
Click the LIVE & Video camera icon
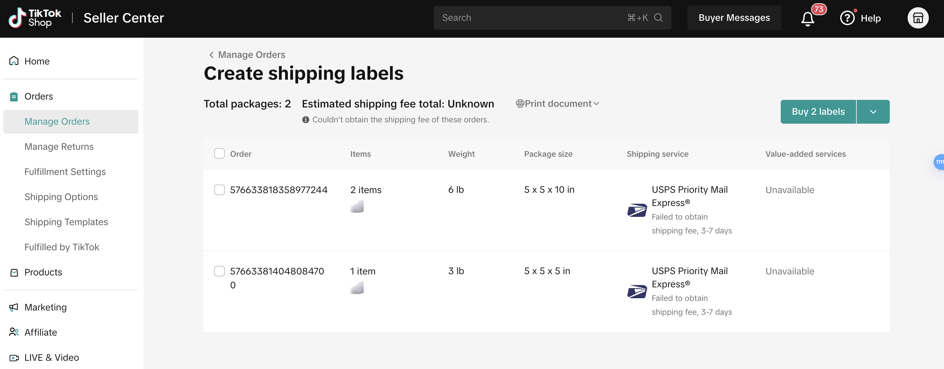coord(14,357)
